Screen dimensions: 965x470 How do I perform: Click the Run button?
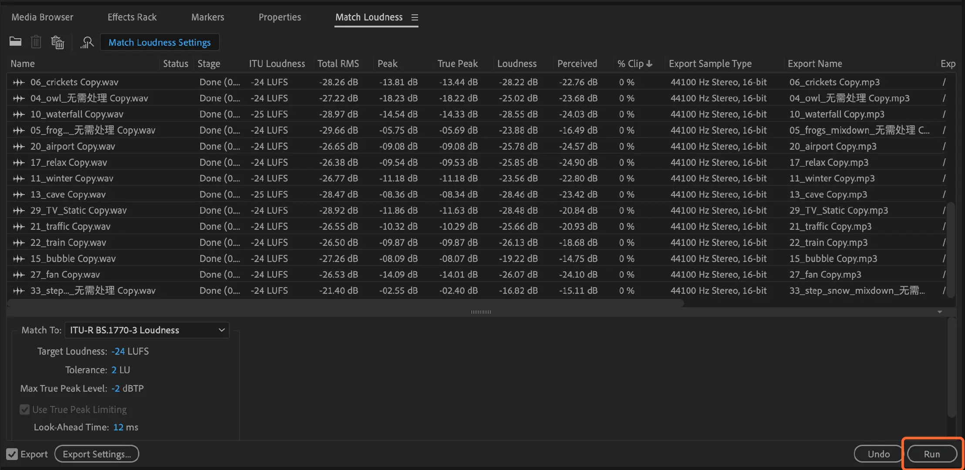tap(931, 454)
